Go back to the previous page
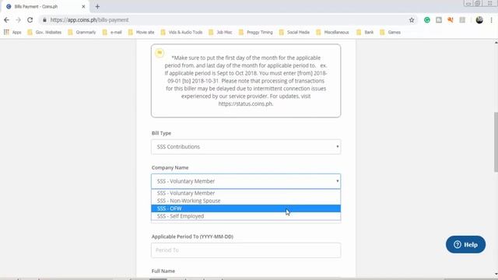This screenshot has height=280, width=498. [x=6, y=20]
